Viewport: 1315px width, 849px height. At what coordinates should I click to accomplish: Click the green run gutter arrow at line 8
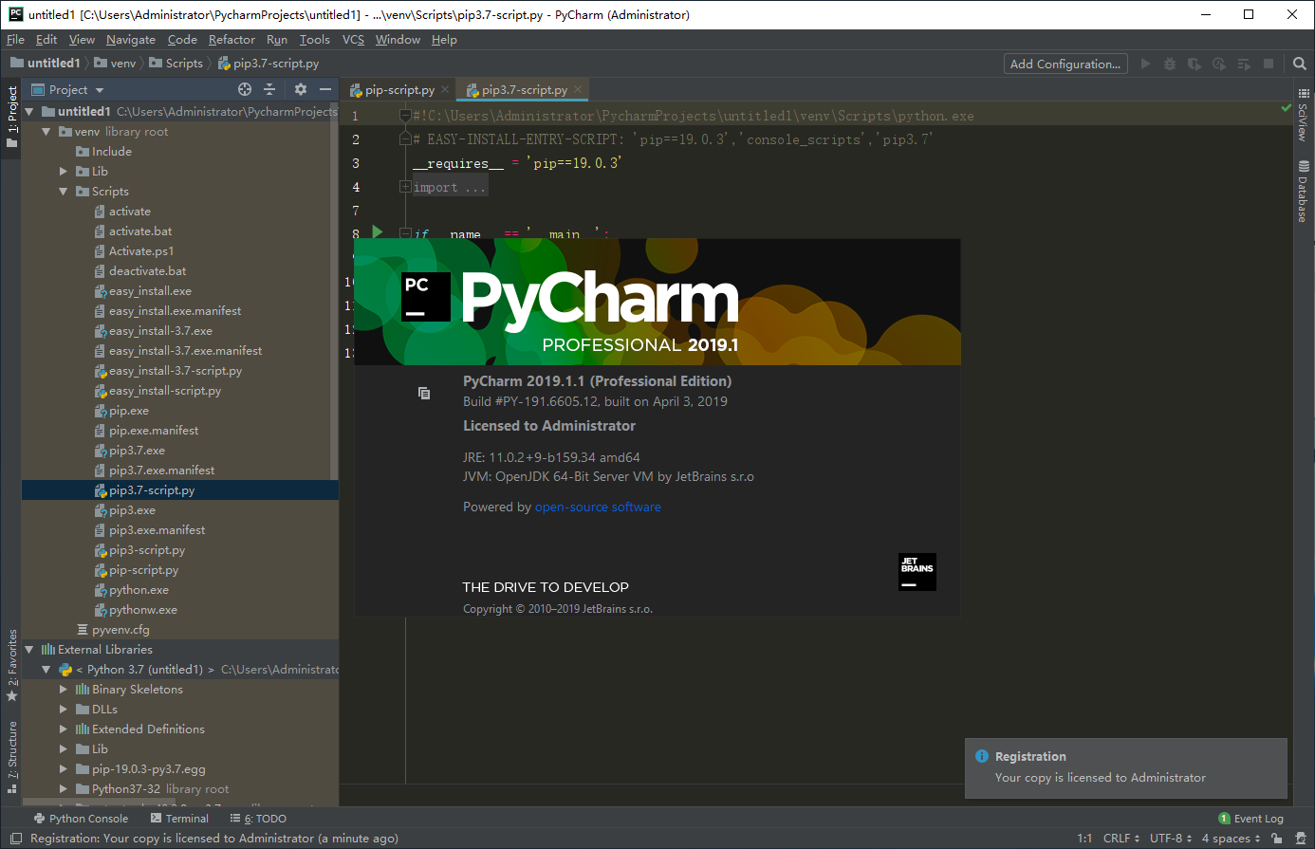[378, 232]
